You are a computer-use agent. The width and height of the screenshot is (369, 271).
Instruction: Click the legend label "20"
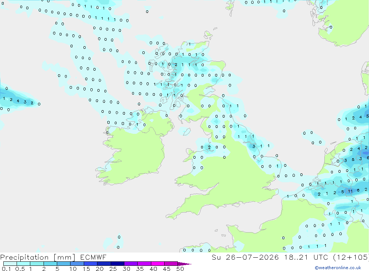click(100, 269)
